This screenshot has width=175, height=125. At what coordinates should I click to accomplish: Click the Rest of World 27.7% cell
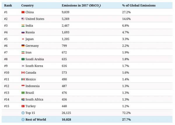point(126,119)
